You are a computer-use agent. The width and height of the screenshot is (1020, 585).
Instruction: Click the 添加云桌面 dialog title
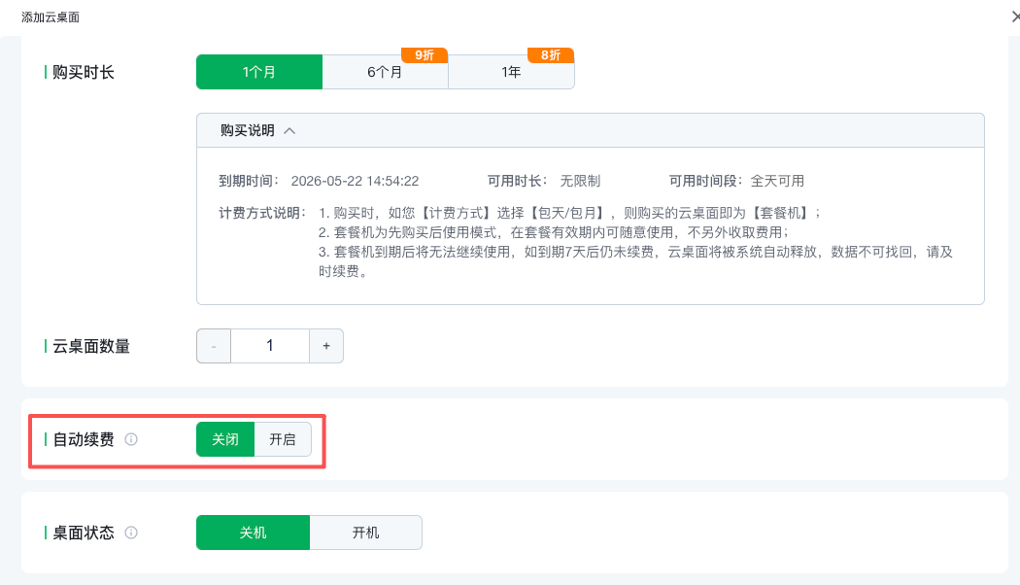click(51, 17)
